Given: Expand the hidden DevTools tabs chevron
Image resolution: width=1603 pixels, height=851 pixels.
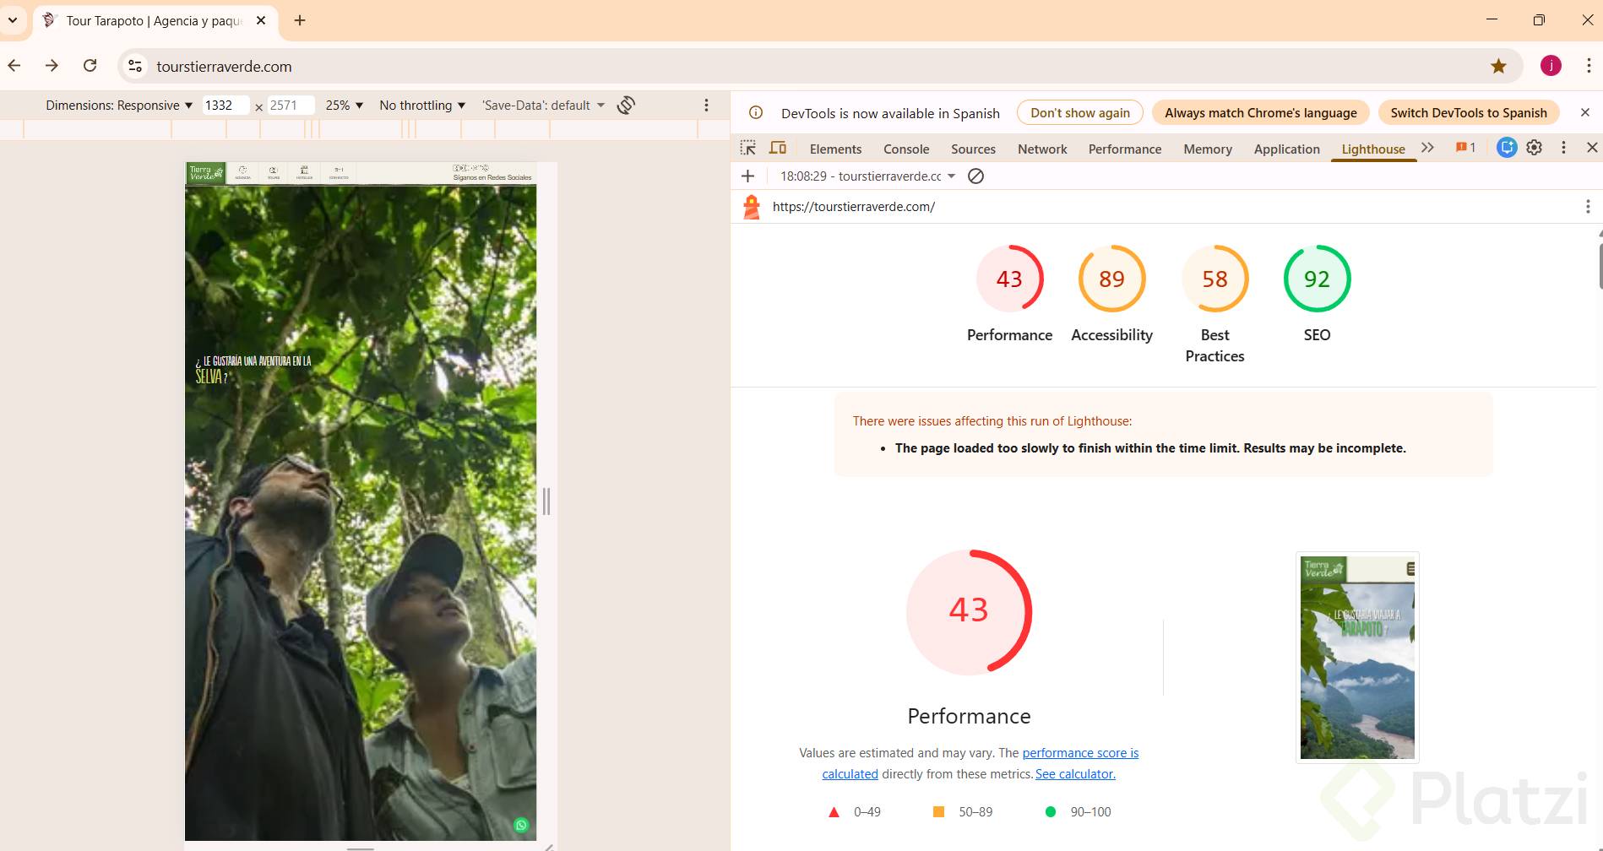Looking at the screenshot, I should [1427, 148].
